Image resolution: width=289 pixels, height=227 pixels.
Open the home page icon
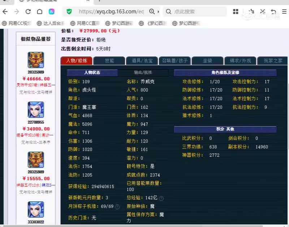click(40, 12)
